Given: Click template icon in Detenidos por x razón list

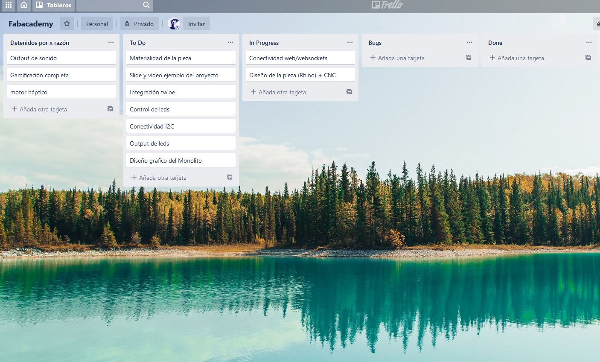Looking at the screenshot, I should 110,109.
